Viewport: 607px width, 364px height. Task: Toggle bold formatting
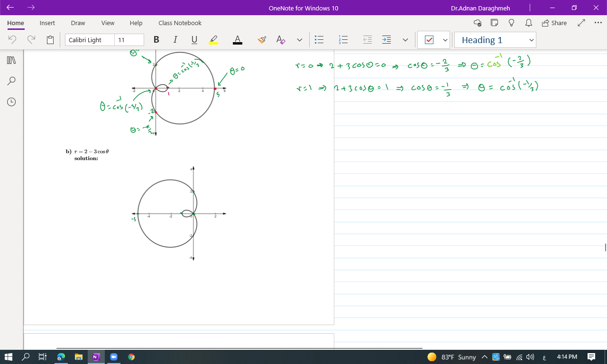coord(156,40)
